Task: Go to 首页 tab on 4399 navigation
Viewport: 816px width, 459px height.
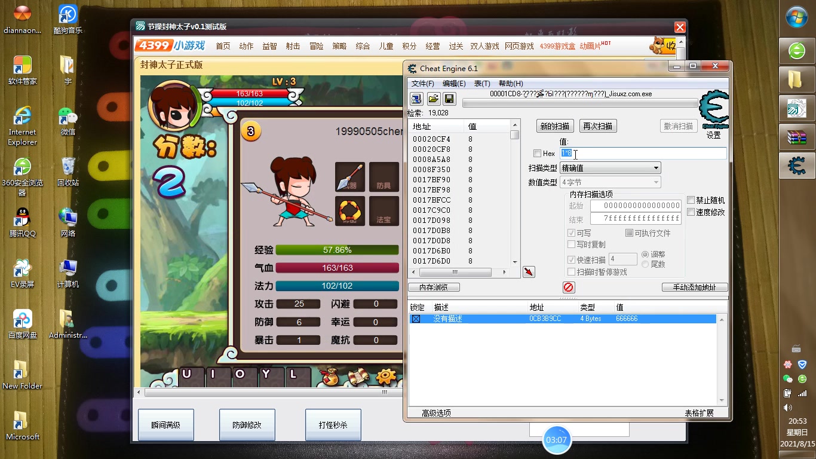Action: click(223, 46)
